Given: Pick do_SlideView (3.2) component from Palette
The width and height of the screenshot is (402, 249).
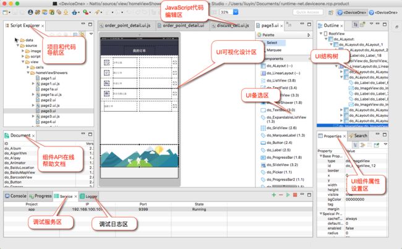Looking at the screenshot, I should tap(279, 165).
